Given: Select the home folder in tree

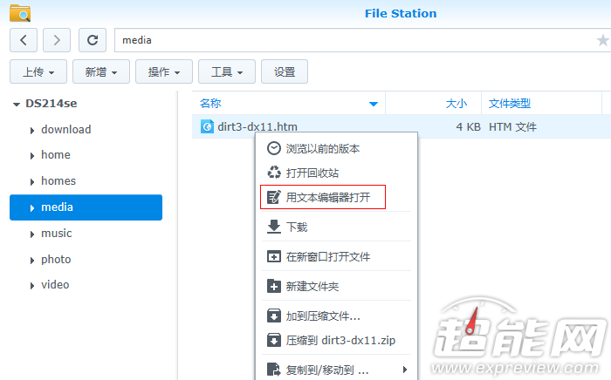Looking at the screenshot, I should coord(56,155).
